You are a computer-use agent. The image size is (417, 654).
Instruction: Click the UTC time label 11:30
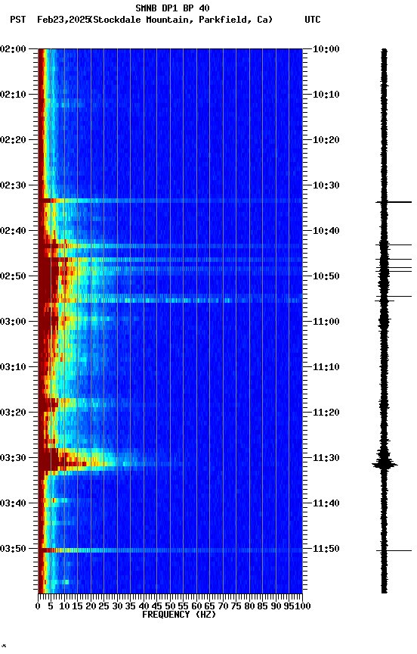(326, 459)
